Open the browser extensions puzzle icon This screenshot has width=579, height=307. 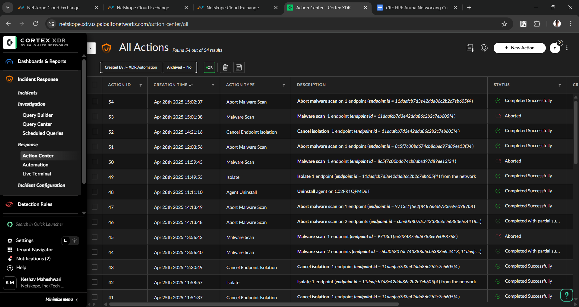[537, 24]
